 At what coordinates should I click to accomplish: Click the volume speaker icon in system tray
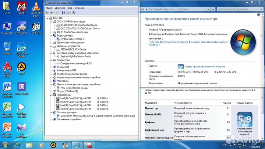coord(244,145)
